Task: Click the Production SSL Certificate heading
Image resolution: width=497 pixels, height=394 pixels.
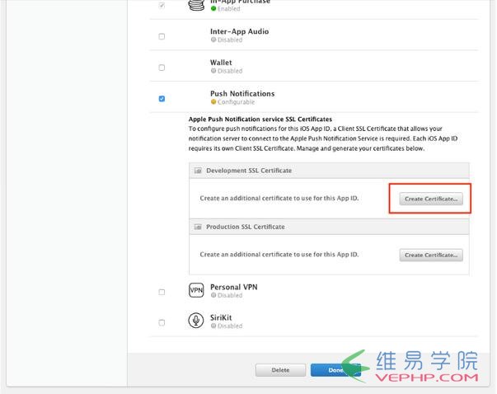Action: [246, 227]
